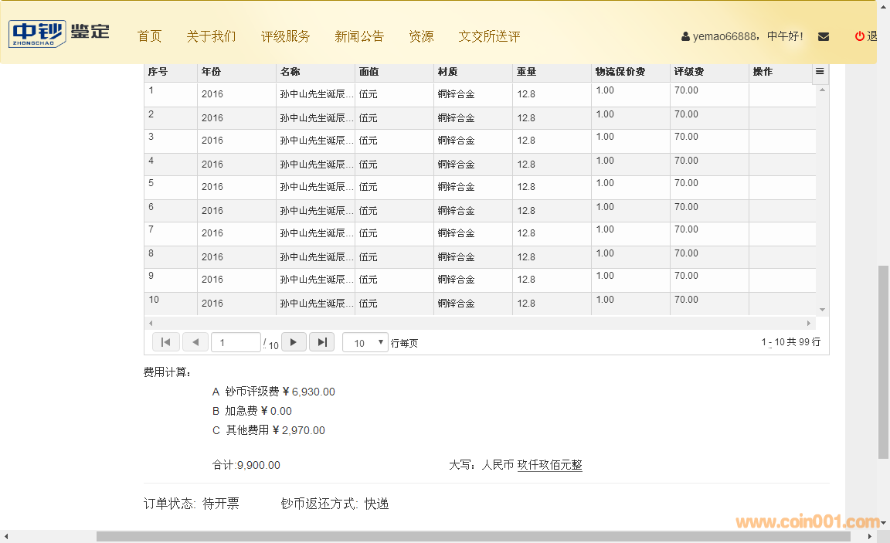Click the red power logout icon

coord(859,36)
